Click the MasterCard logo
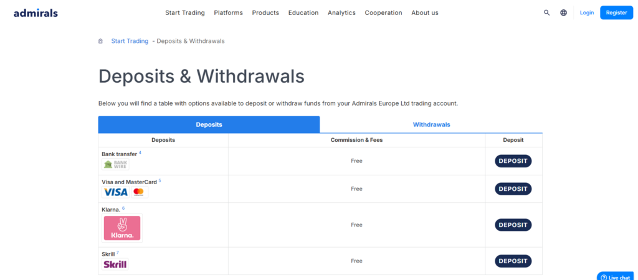Image resolution: width=638 pixels, height=280 pixels. (x=139, y=192)
